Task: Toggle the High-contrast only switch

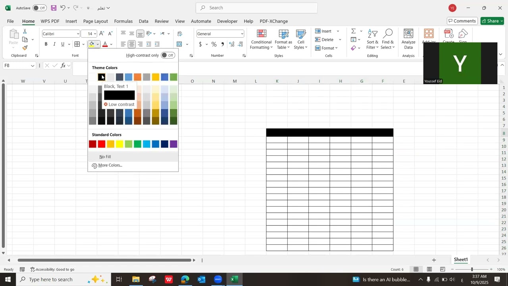Action: (x=168, y=55)
